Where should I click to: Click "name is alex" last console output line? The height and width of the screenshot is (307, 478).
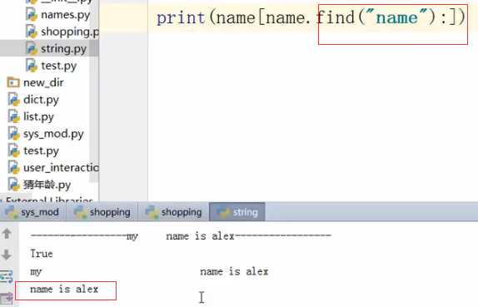[64, 290]
